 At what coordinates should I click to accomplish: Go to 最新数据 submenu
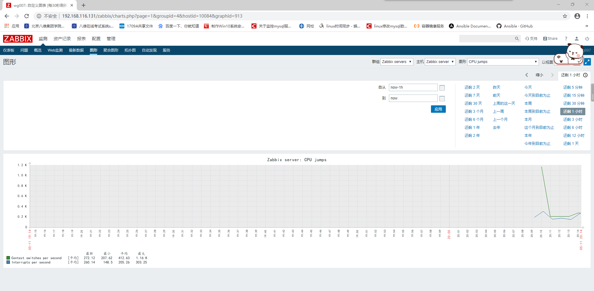[x=76, y=50]
